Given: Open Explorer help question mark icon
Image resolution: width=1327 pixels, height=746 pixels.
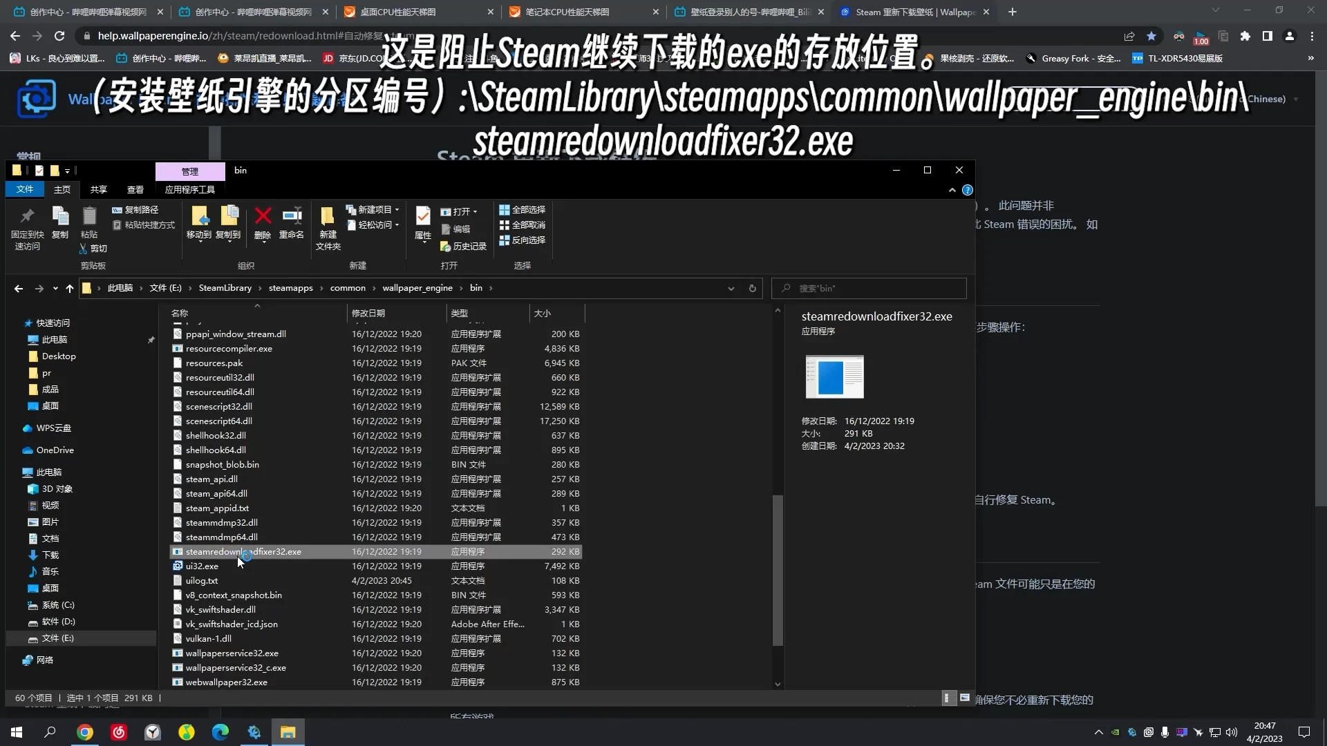Looking at the screenshot, I should 968,190.
